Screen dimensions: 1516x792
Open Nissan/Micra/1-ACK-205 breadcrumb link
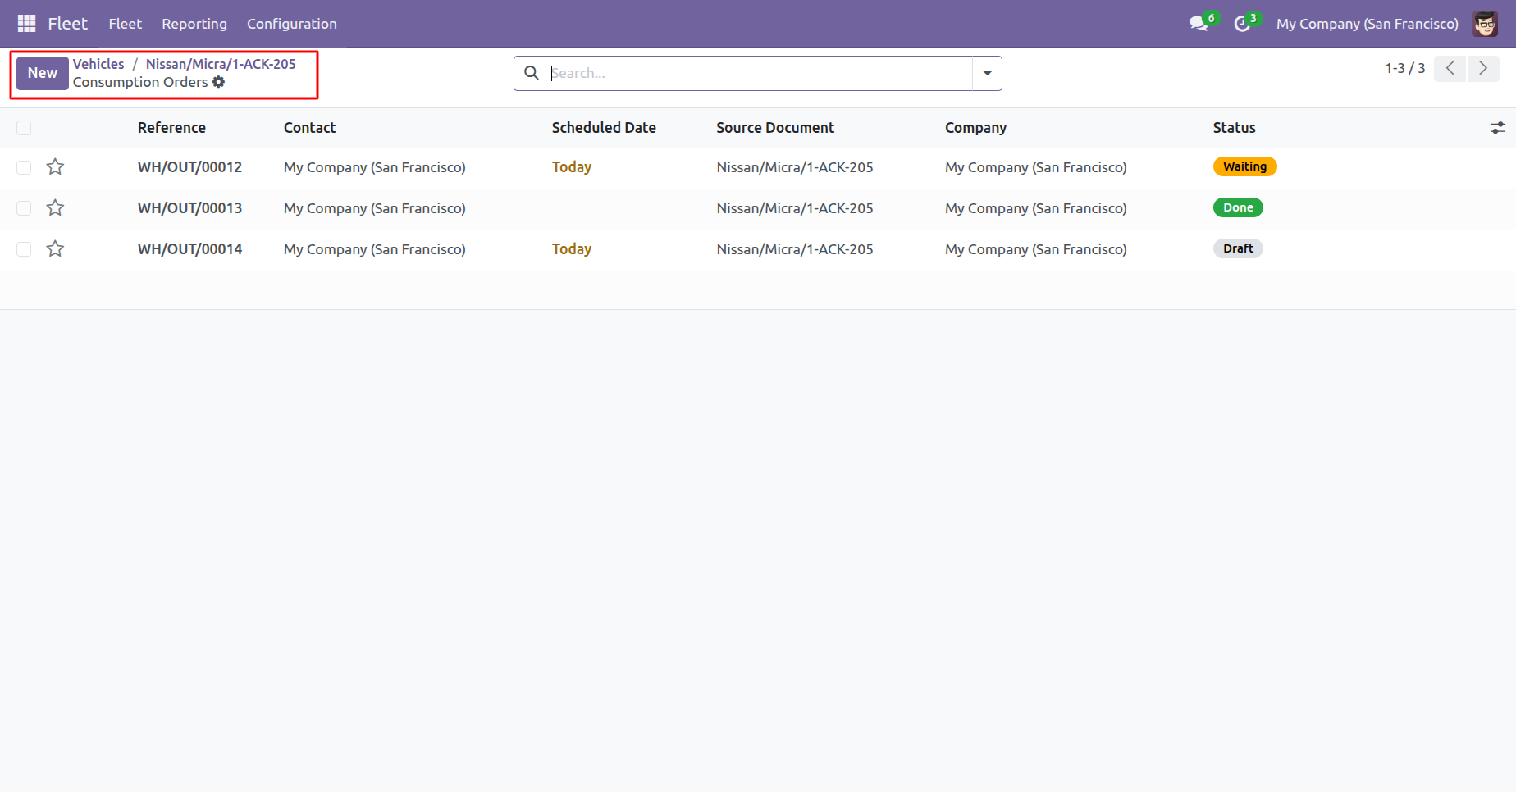(x=221, y=64)
